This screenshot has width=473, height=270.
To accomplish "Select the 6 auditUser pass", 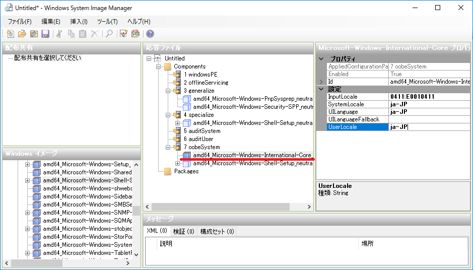I will [198, 139].
